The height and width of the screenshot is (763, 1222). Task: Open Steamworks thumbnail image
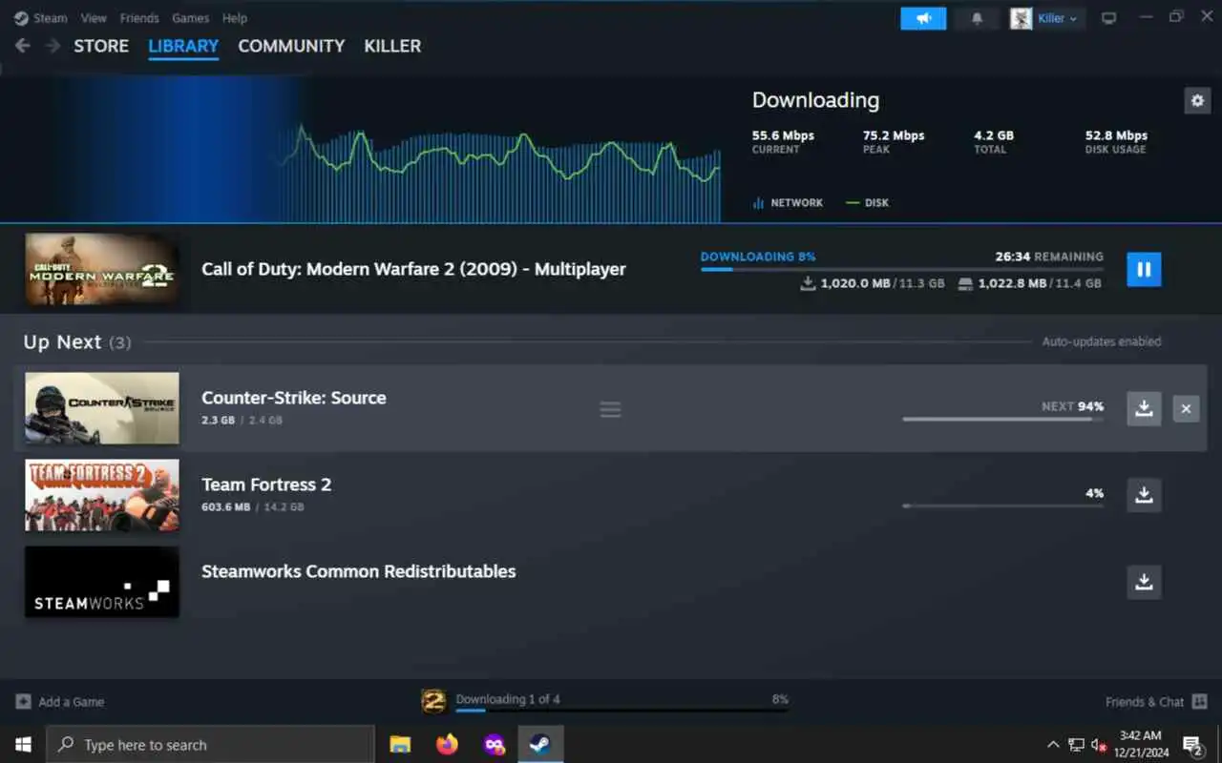point(102,582)
